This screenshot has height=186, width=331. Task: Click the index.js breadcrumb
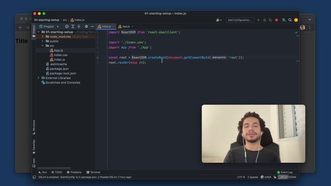(78, 20)
